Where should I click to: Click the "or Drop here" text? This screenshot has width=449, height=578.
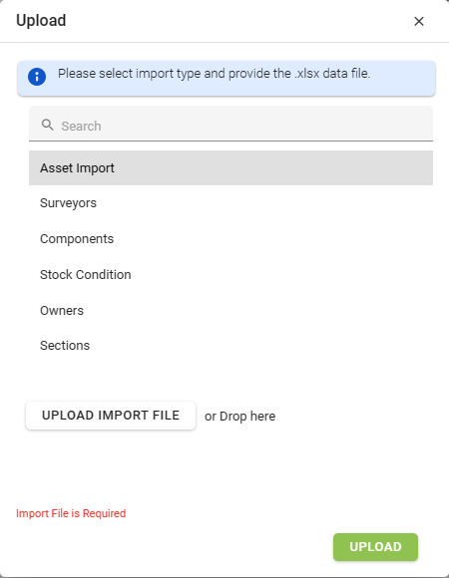click(x=239, y=417)
